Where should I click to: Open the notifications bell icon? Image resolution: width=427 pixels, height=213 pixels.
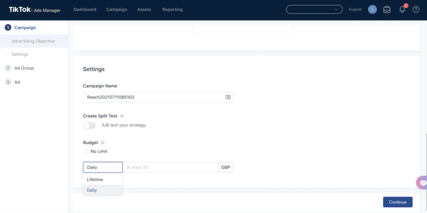402,10
